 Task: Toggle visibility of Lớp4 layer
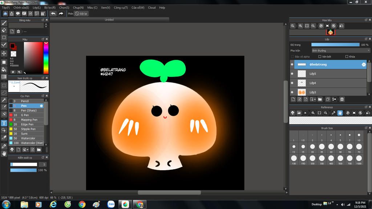click(292, 83)
